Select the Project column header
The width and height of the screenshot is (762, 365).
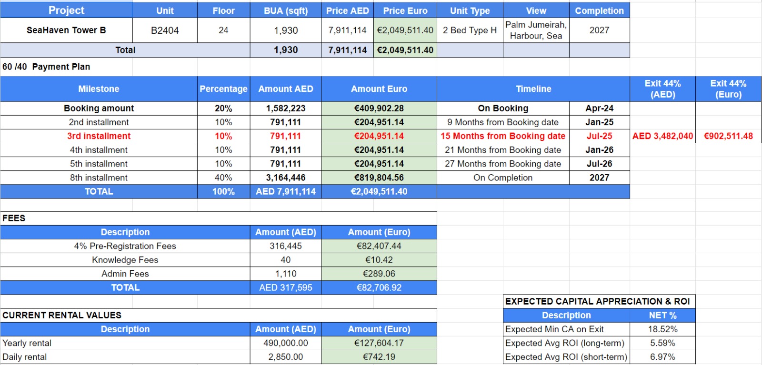66,10
